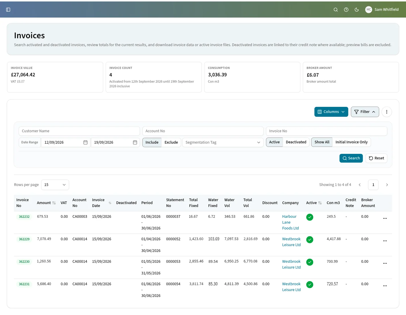Screen dimensions: 406x315
Task: Open Rows per page dropdown
Action: (x=55, y=185)
